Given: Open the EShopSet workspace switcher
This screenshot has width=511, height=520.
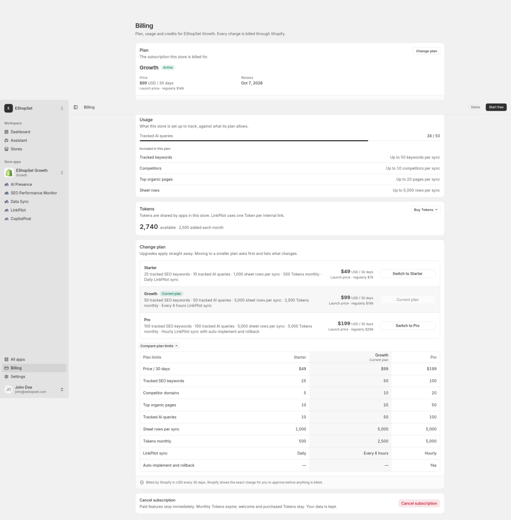Looking at the screenshot, I should coord(34,108).
